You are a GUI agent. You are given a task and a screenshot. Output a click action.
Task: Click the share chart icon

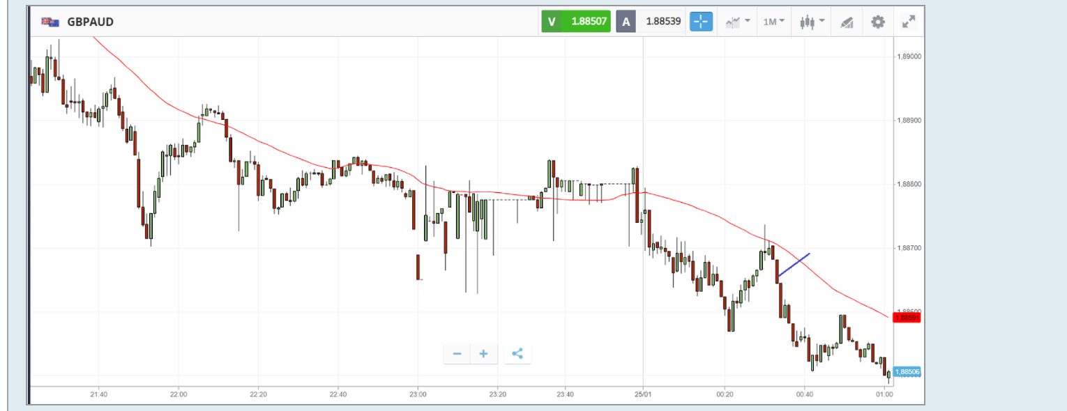(x=517, y=354)
